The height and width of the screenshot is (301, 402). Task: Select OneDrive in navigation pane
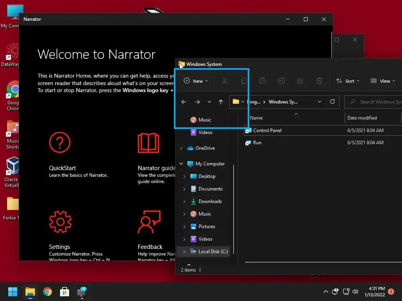click(205, 148)
